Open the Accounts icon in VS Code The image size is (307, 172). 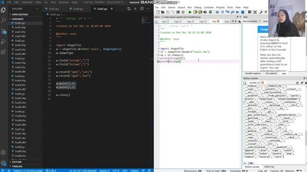pyautogui.click(x=3, y=152)
